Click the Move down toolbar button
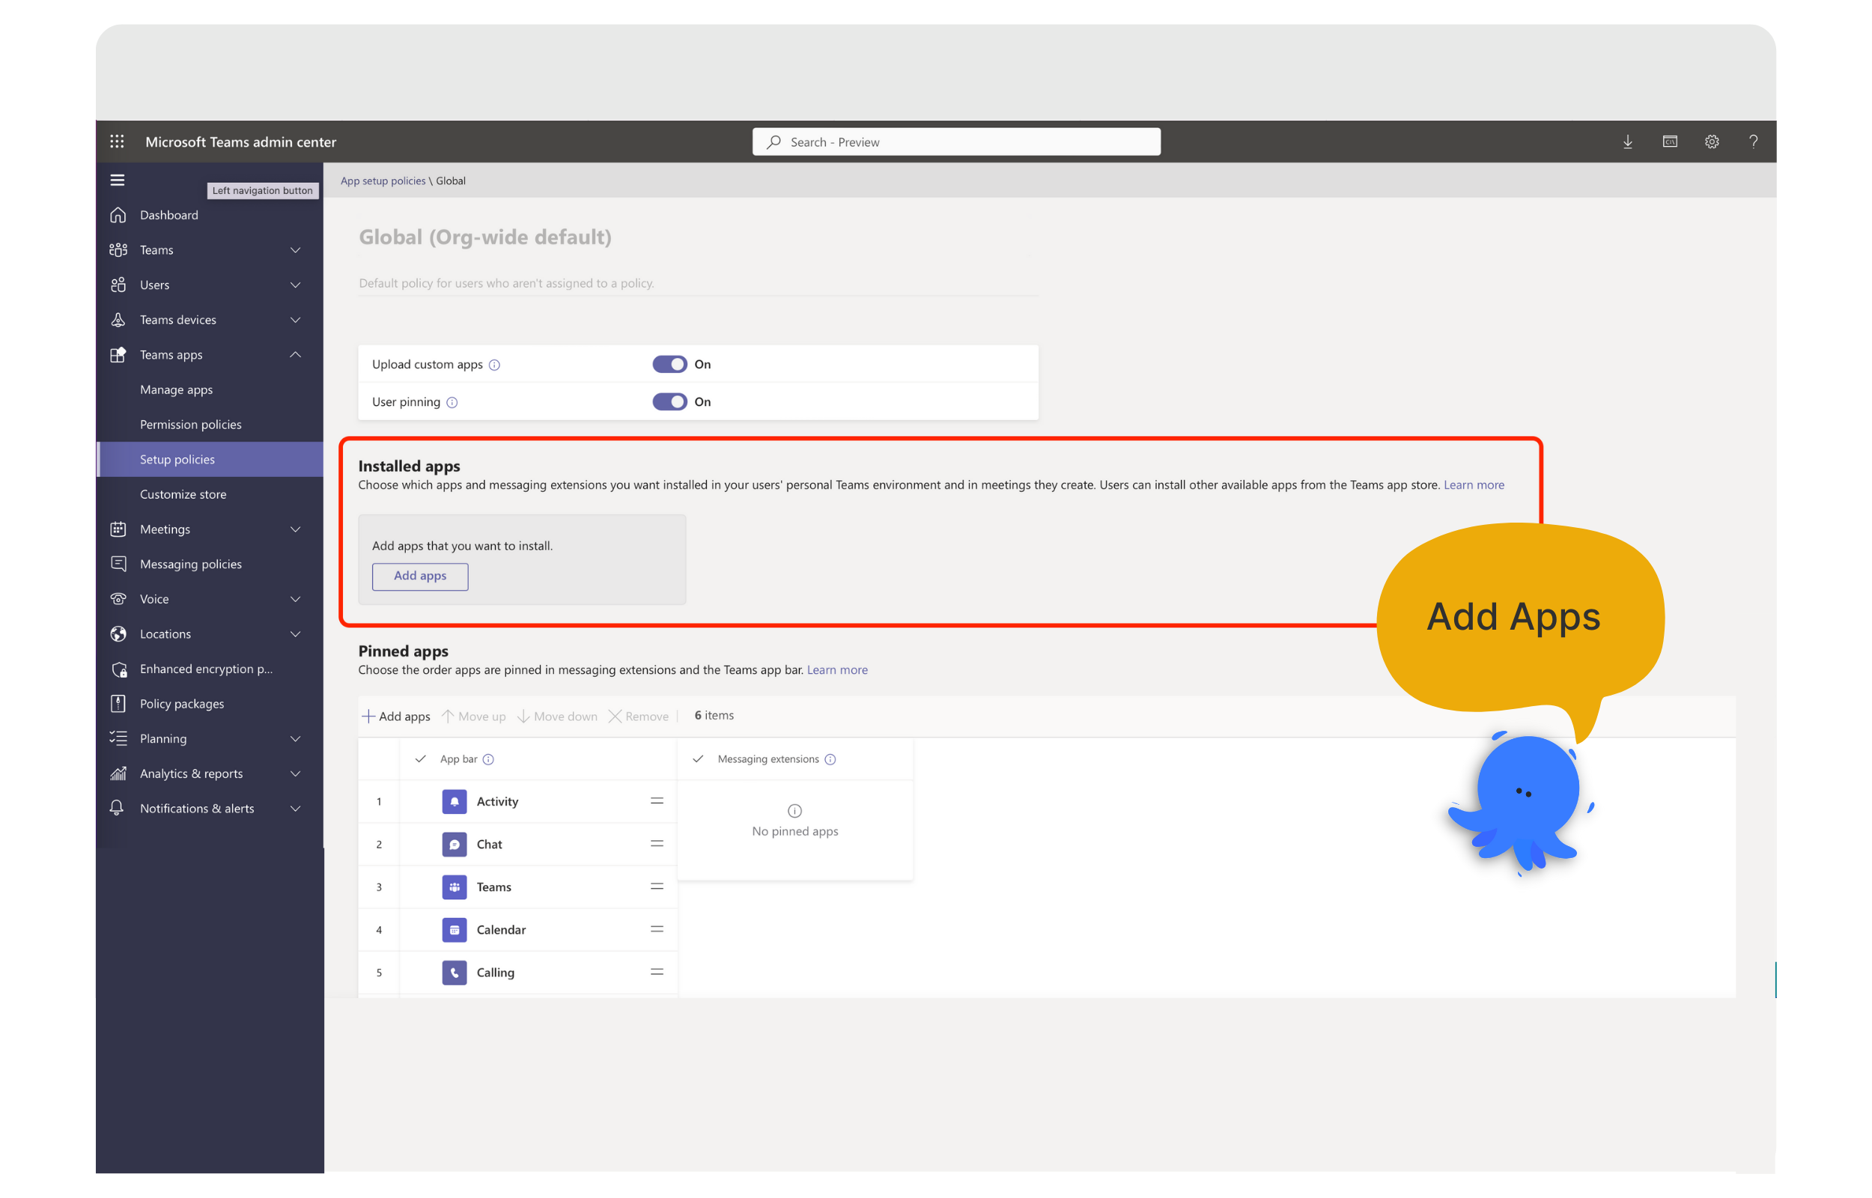Image resolution: width=1872 pixels, height=1198 pixels. [557, 716]
